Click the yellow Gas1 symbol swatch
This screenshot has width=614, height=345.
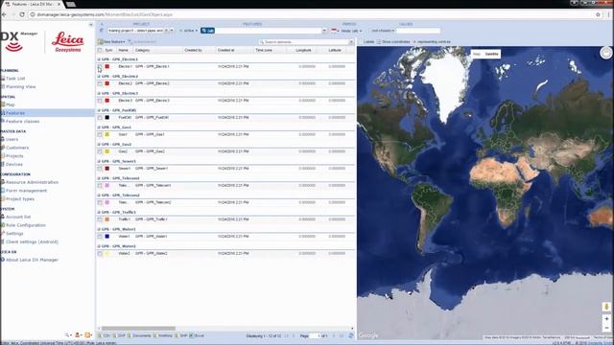(106, 134)
